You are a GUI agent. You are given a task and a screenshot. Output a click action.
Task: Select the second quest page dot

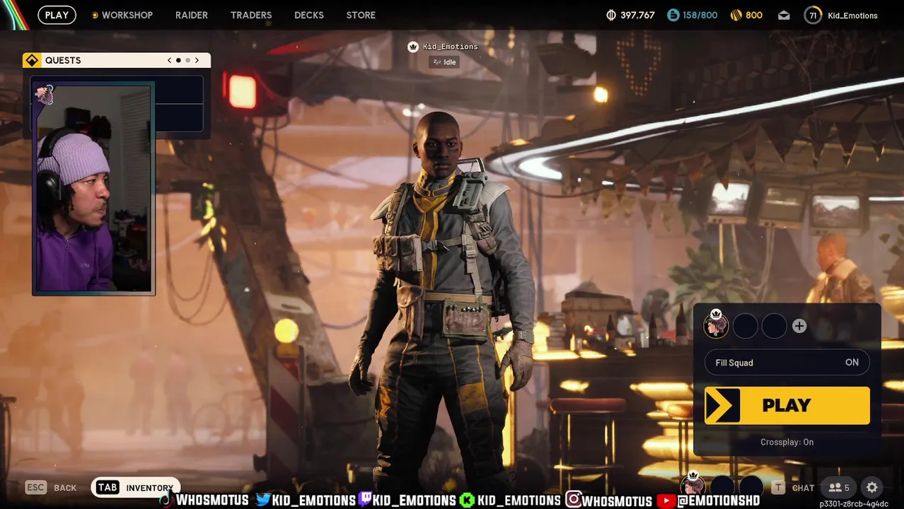tap(187, 60)
